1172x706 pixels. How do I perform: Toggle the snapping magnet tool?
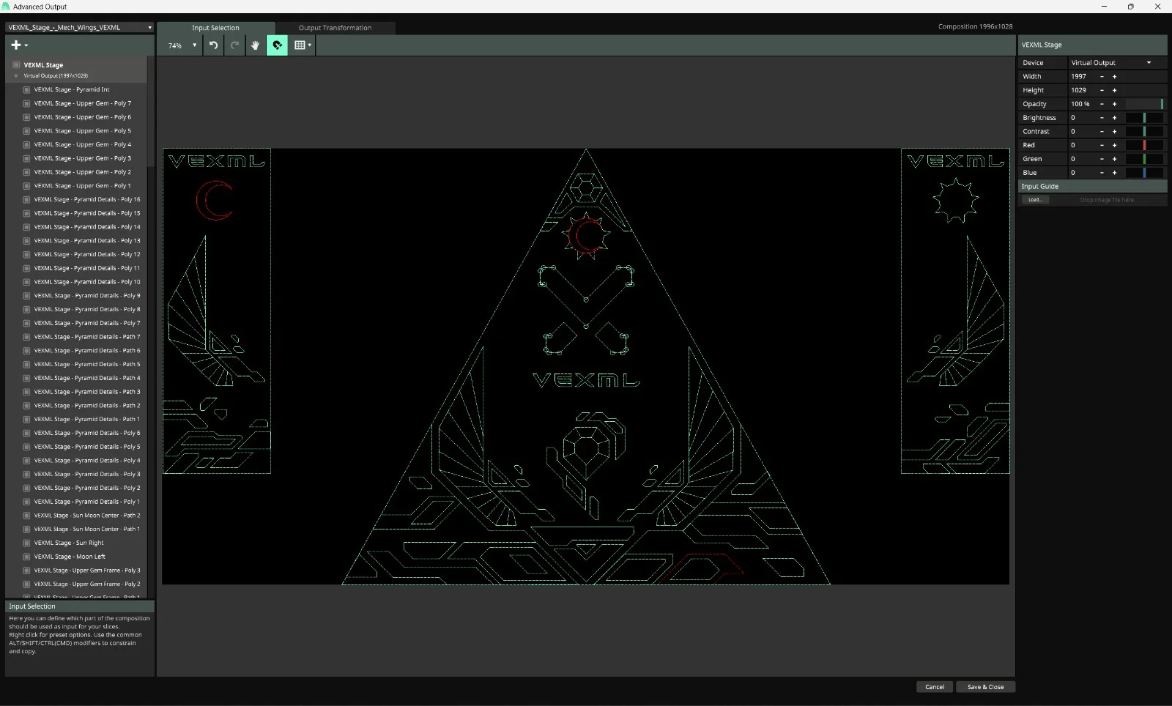tap(277, 45)
